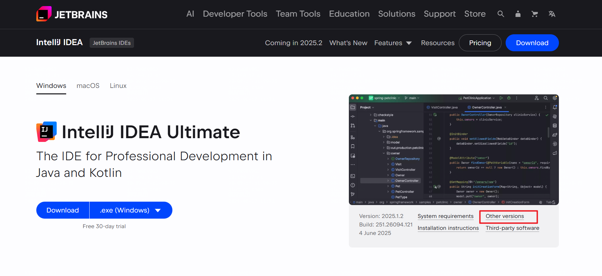
Task: Open the Team Tools menu
Action: pos(298,14)
